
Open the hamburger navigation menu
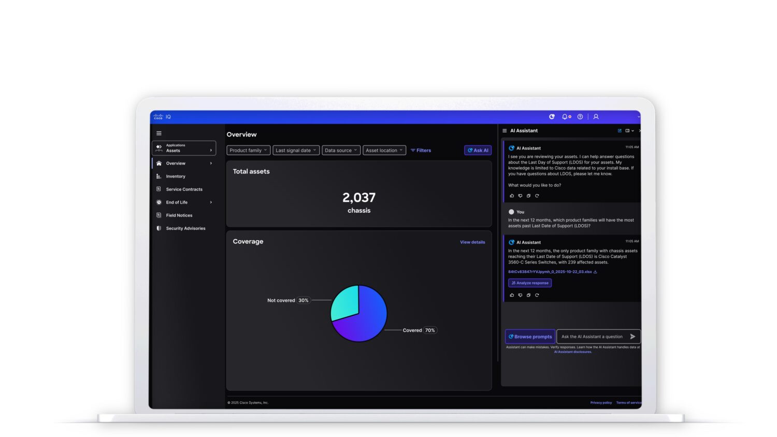click(x=159, y=133)
